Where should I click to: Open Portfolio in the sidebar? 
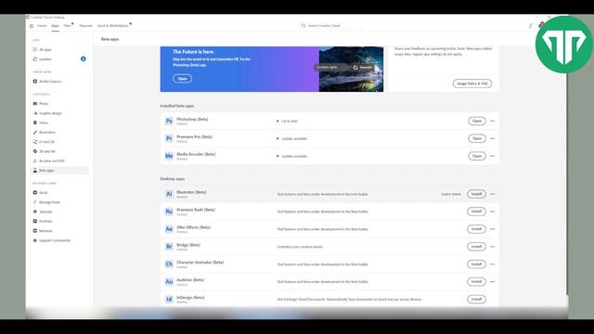pos(43,221)
